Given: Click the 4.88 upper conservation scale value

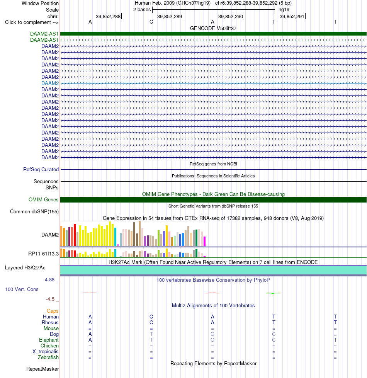Looking at the screenshot, I should [49, 280].
